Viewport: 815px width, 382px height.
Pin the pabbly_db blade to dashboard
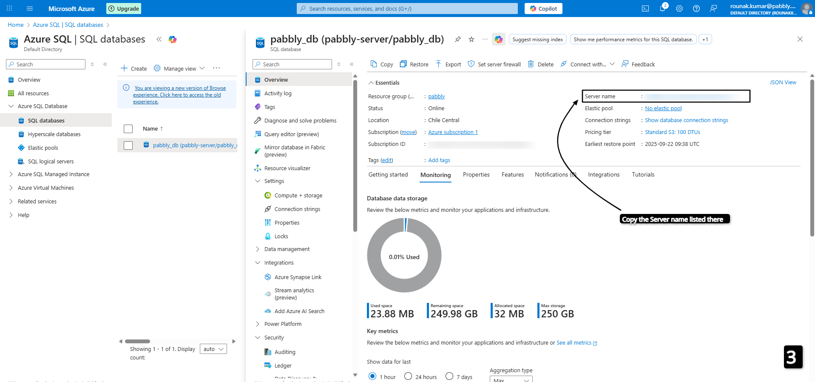point(457,40)
